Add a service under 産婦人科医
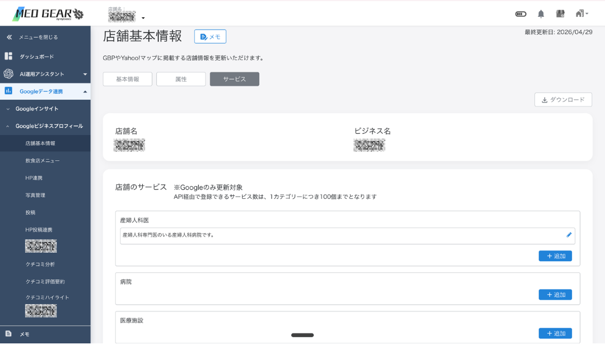Viewport: 605px width, 349px height. point(555,256)
